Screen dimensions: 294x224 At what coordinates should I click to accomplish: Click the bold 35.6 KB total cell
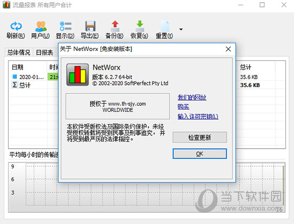coord(250,85)
